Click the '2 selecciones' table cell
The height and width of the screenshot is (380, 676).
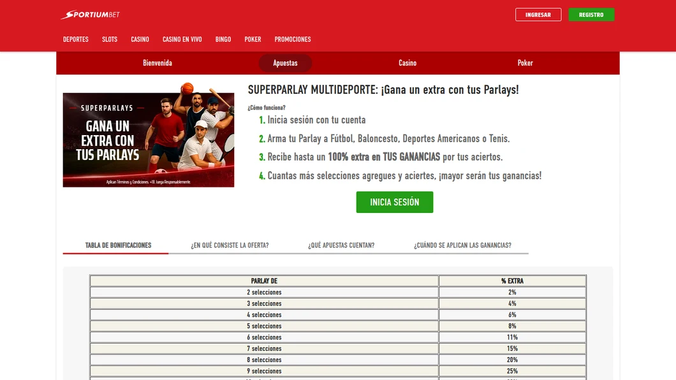coord(264,292)
